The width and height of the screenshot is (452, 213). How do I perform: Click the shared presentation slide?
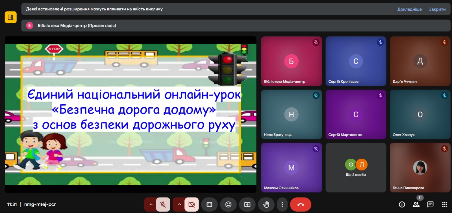coord(131,114)
